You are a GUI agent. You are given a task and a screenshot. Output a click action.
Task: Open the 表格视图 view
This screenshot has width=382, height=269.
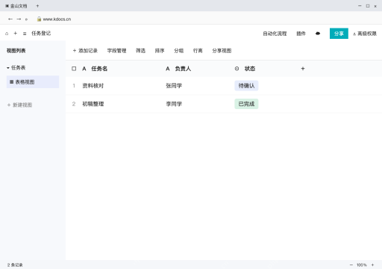click(33, 82)
